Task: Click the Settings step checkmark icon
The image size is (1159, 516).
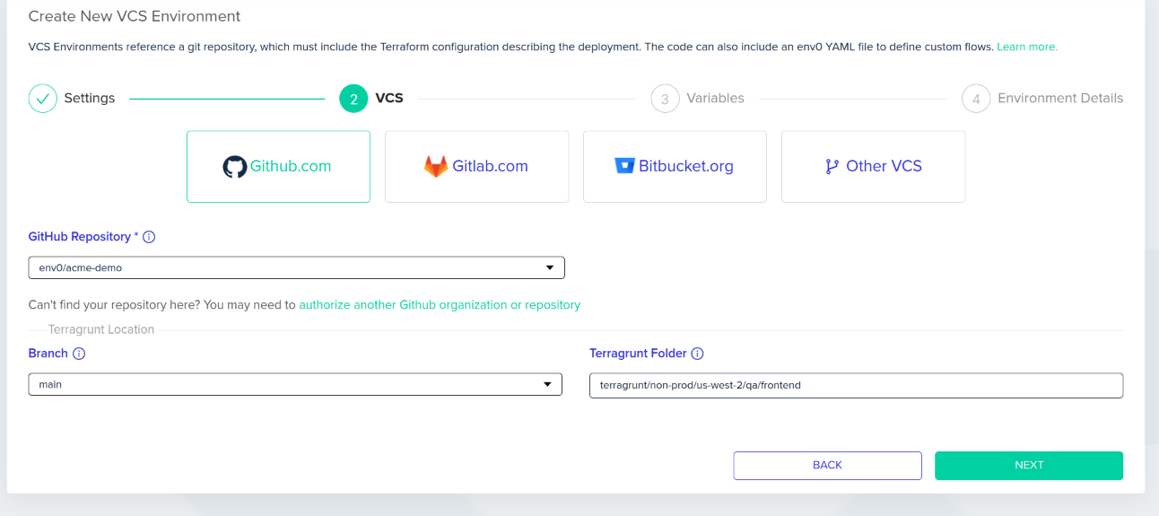Action: [43, 99]
